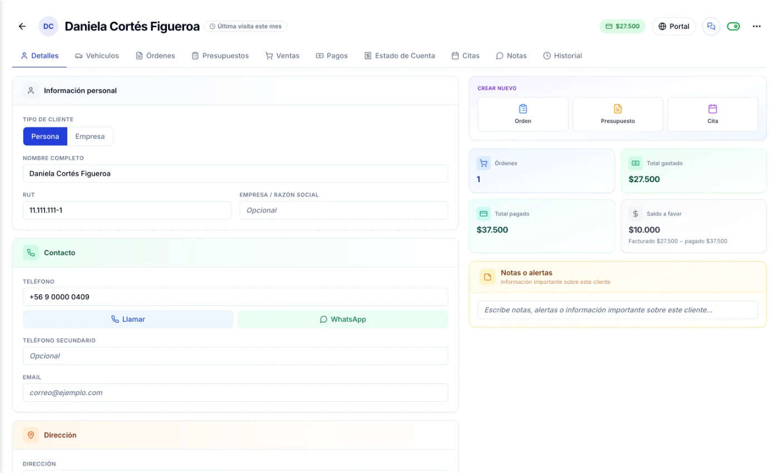Viewport: 779px width, 473px height.
Task: Click the DC avatar circle
Action: point(48,26)
